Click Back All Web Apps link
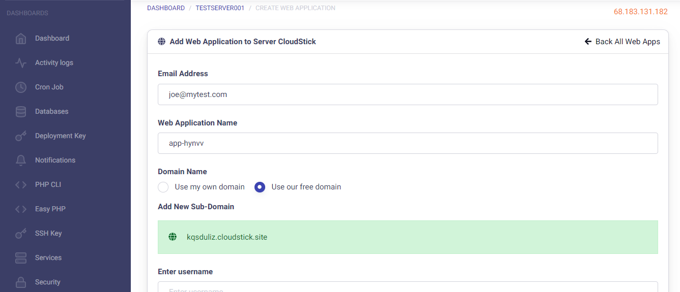The image size is (680, 292). click(x=622, y=42)
